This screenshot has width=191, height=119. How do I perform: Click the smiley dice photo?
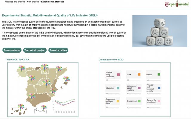click(x=160, y=31)
